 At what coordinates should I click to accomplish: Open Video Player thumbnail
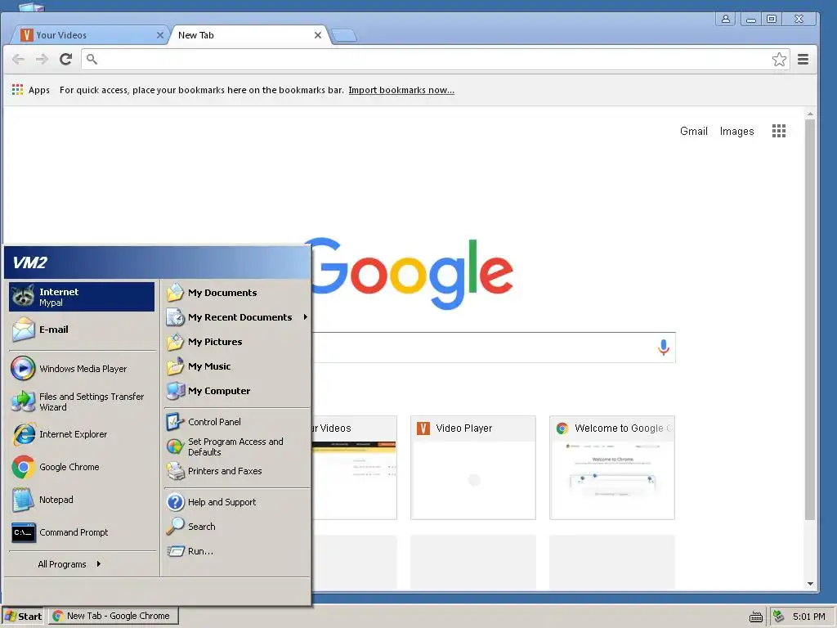point(473,467)
